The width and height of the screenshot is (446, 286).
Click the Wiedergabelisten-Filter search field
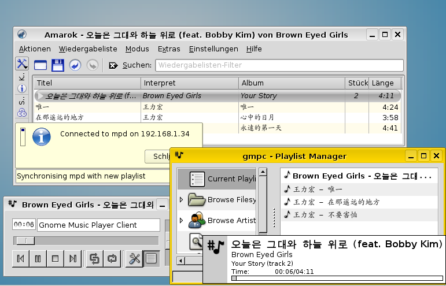coord(279,65)
